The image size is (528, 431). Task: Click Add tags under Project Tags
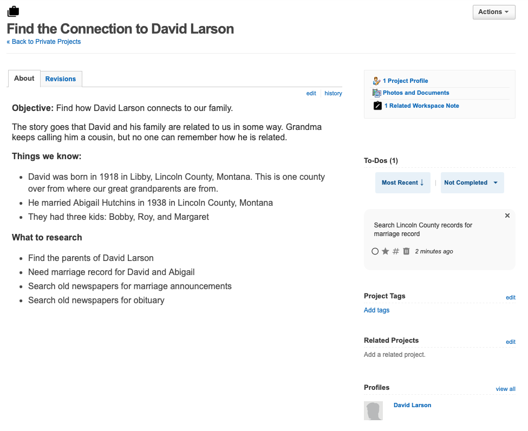(376, 310)
